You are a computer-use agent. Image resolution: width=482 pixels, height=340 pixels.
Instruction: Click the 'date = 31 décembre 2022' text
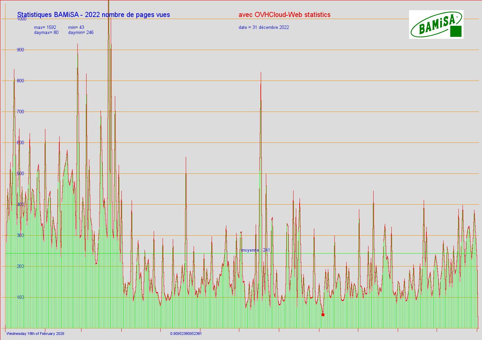(x=263, y=27)
